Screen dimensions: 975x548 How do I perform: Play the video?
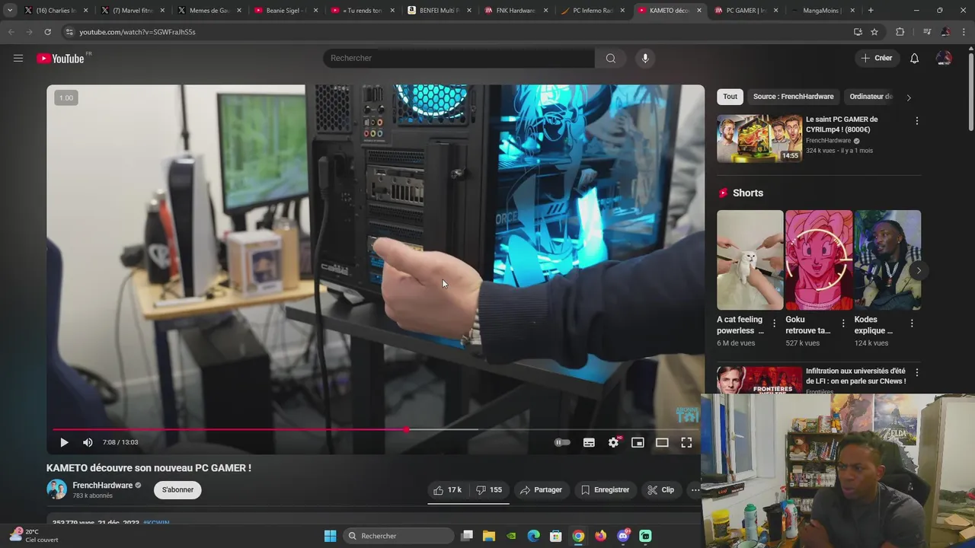point(64,442)
